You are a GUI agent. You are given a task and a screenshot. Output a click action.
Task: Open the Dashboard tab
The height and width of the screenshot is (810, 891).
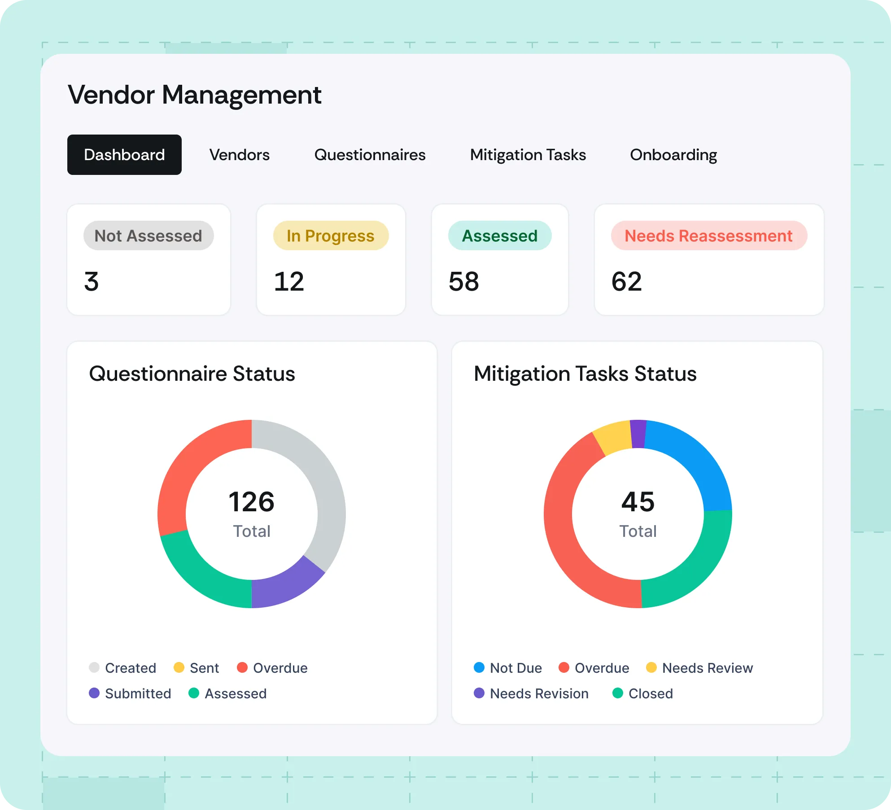coord(124,155)
